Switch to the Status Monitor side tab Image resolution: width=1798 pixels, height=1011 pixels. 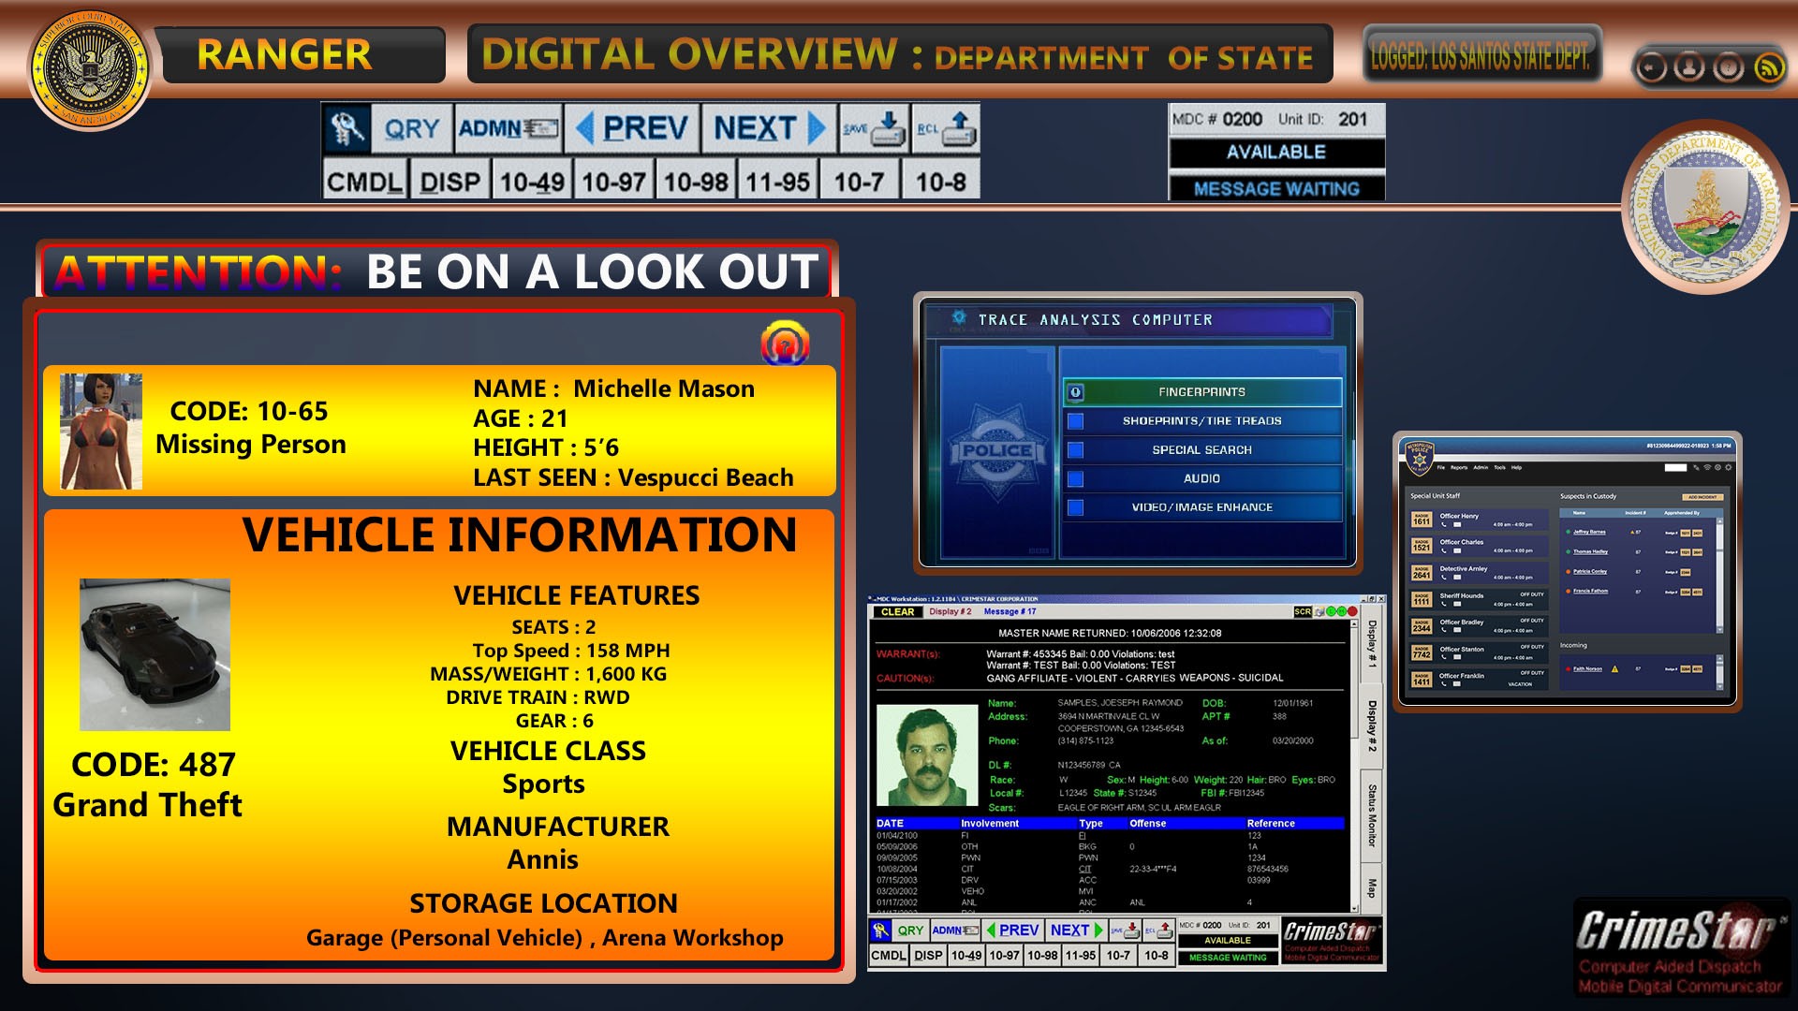1372,814
